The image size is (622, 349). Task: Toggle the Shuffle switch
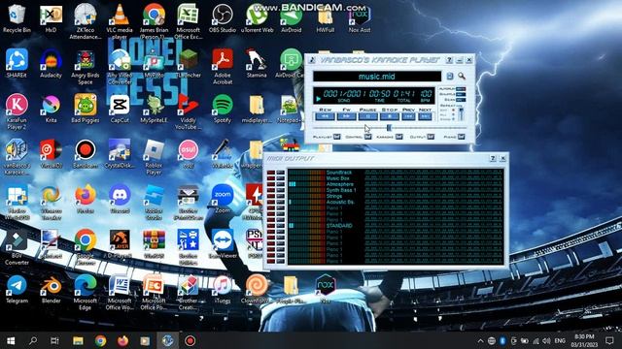(x=461, y=94)
